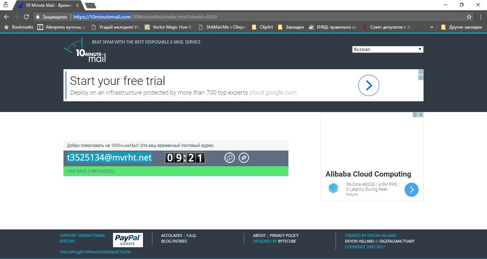Screen dimensions: 487x259
Task: Click the Alibaba Cloud stacked-layers icon
Action: (x=333, y=188)
